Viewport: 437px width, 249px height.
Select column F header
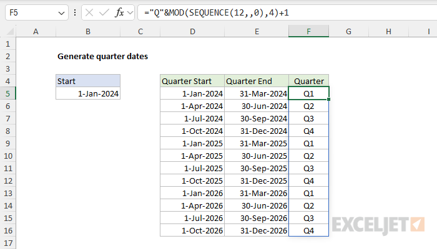(x=308, y=31)
